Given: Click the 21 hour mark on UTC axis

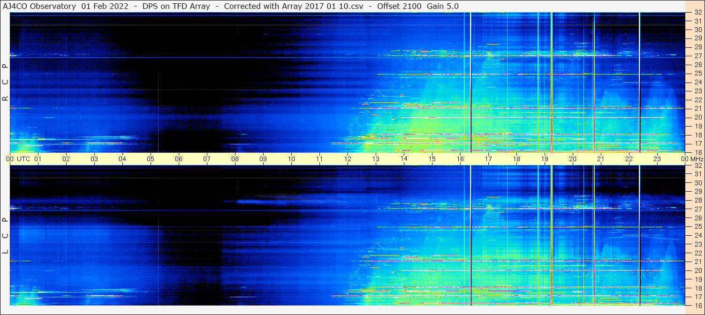Looking at the screenshot, I should point(601,159).
